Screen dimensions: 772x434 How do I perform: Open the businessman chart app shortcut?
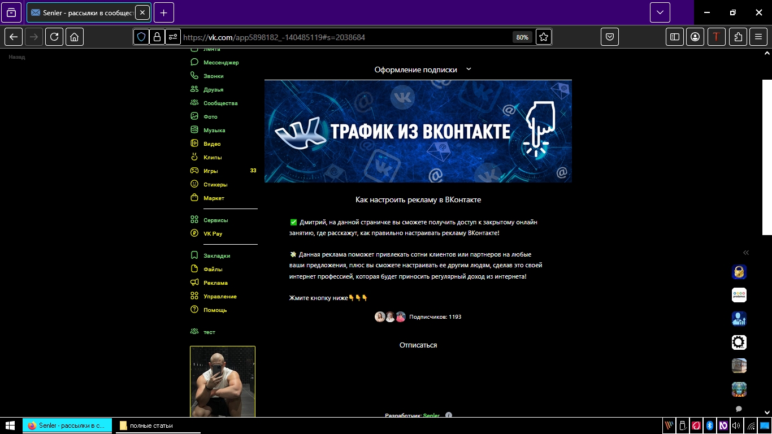point(739,319)
